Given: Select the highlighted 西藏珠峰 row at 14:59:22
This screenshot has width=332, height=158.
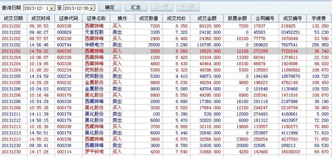Looking at the screenshot, I should pyautogui.click(x=165, y=51).
